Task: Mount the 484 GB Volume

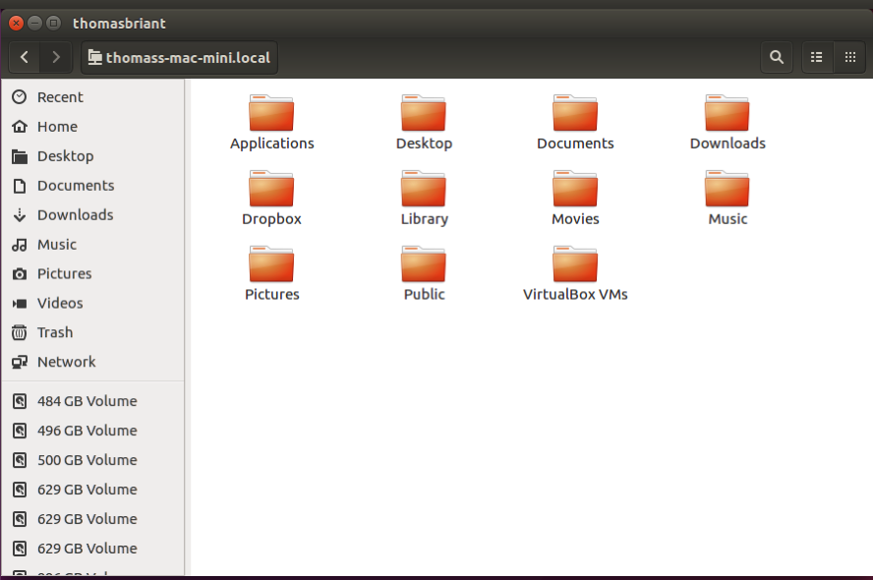Action: coord(93,401)
